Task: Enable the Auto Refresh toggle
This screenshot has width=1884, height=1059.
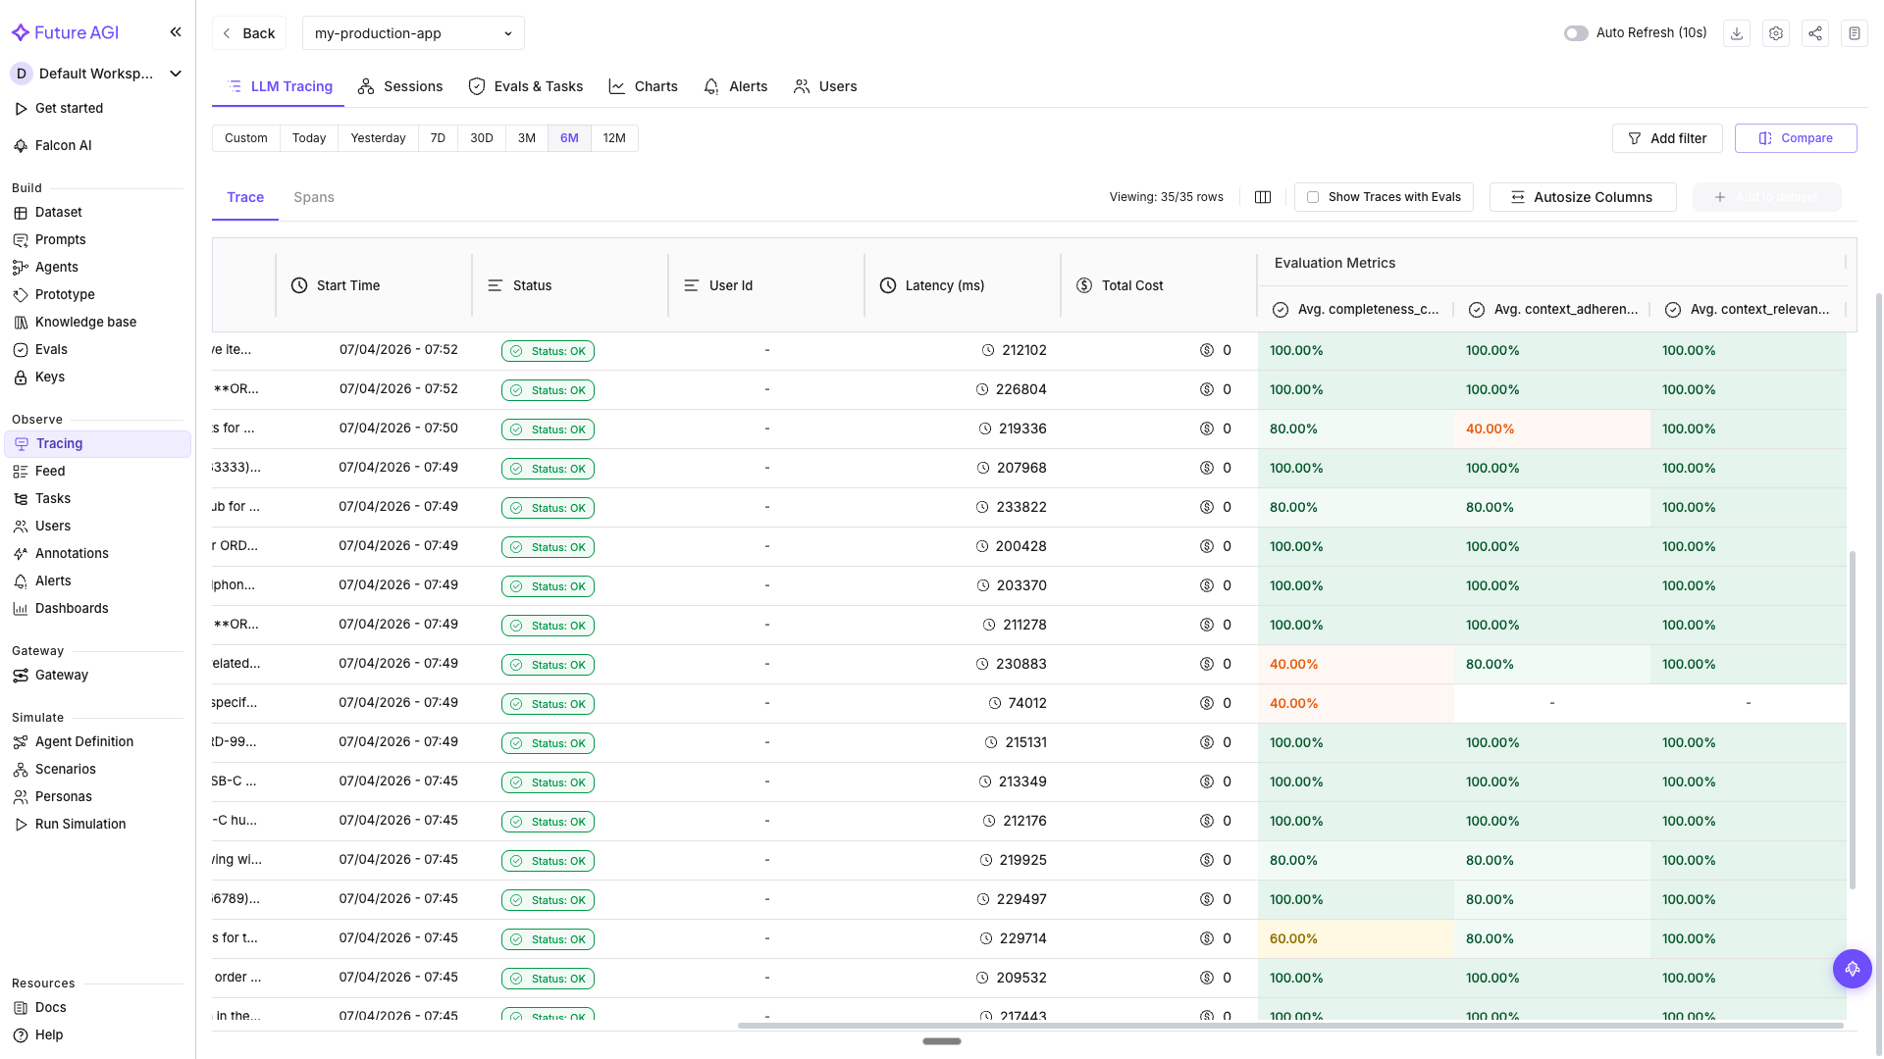Action: point(1575,32)
